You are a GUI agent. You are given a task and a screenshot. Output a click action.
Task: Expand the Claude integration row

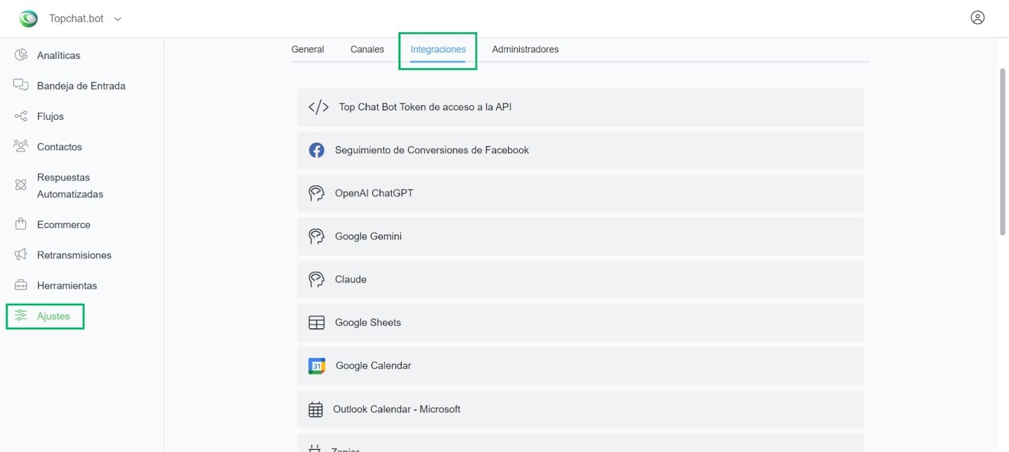coord(580,279)
